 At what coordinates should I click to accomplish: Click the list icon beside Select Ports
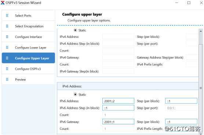click(7, 15)
